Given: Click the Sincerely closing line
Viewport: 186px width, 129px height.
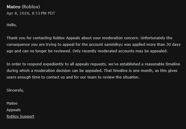Looking at the screenshot, I should (x=15, y=90).
